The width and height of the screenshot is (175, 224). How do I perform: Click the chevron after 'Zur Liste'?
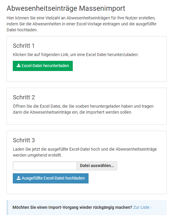151,207
